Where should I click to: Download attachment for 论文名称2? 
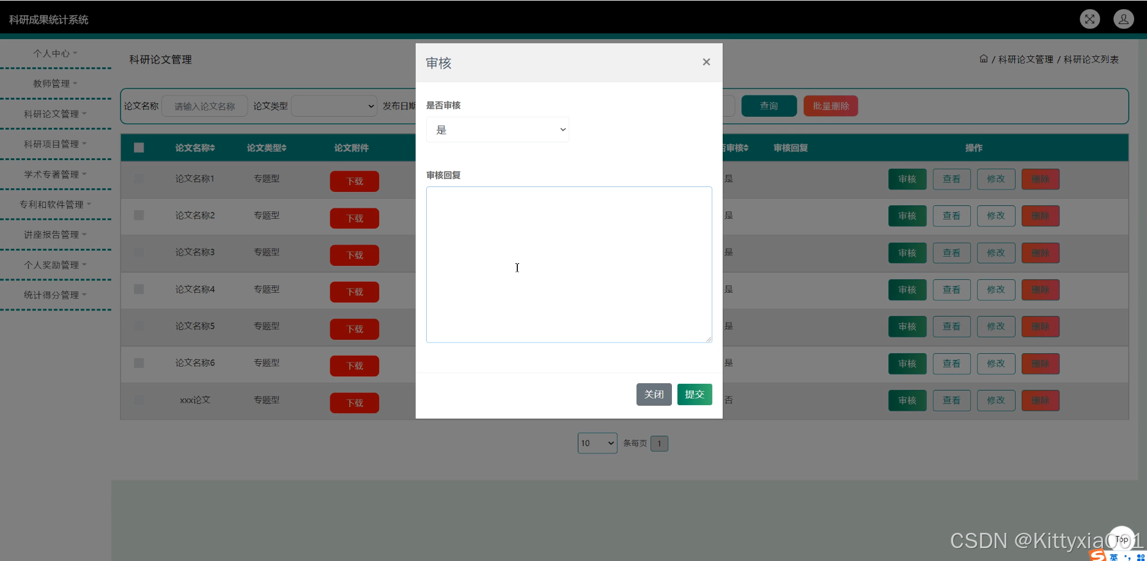(355, 218)
